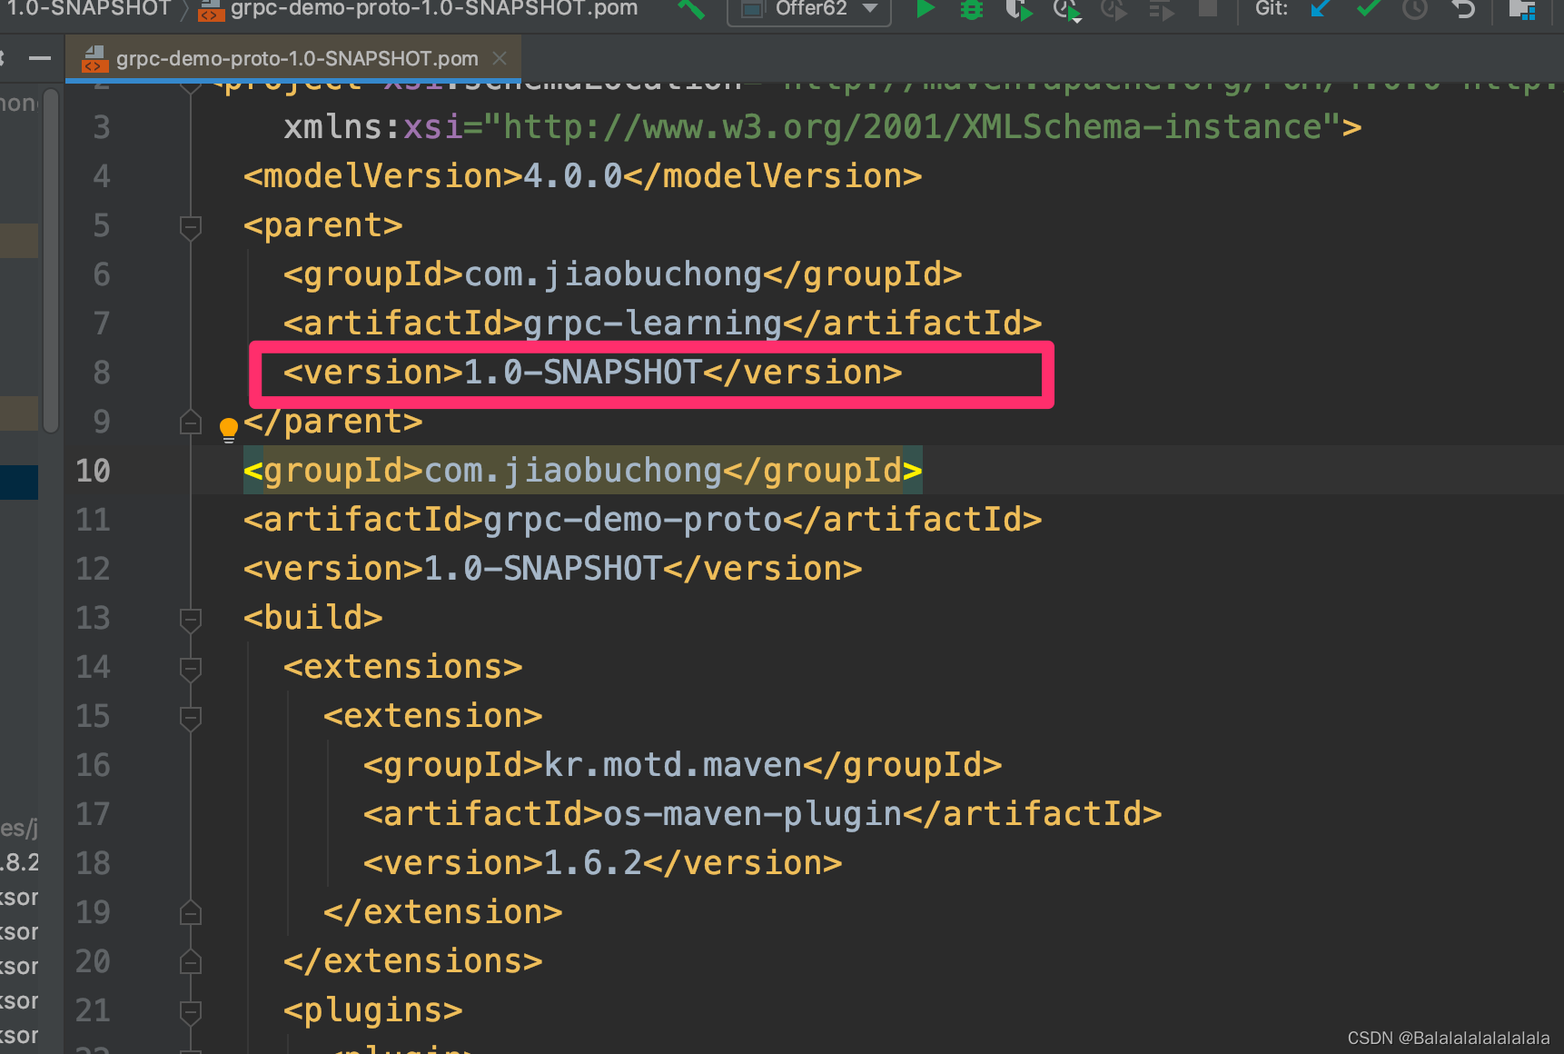Click the Build project hammer icon
The height and width of the screenshot is (1054, 1564).
coord(692,9)
